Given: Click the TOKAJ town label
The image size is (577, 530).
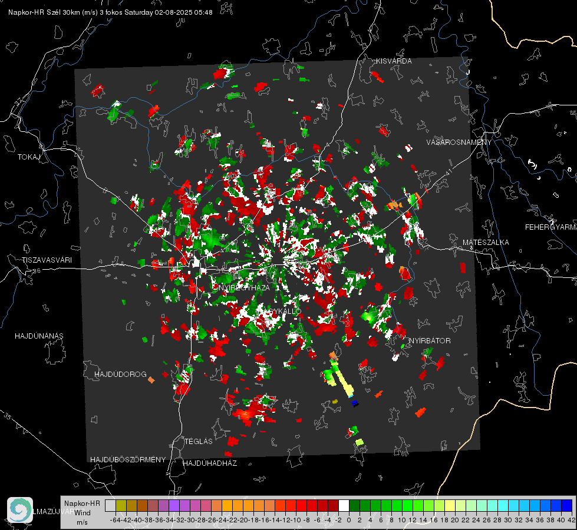Looking at the screenshot, I should click(29, 157).
